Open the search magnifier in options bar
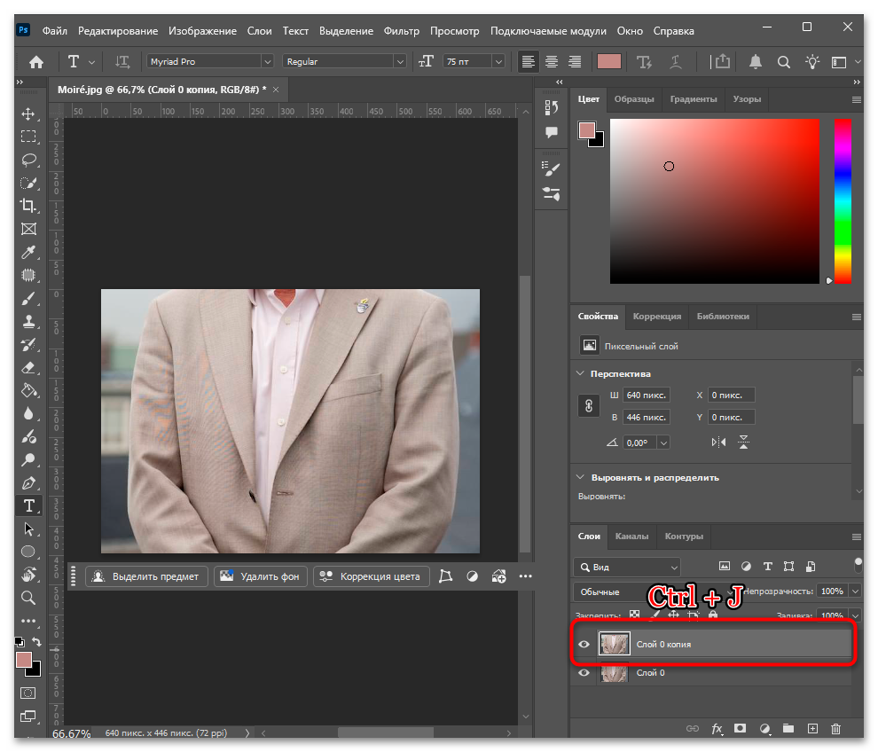 [784, 61]
